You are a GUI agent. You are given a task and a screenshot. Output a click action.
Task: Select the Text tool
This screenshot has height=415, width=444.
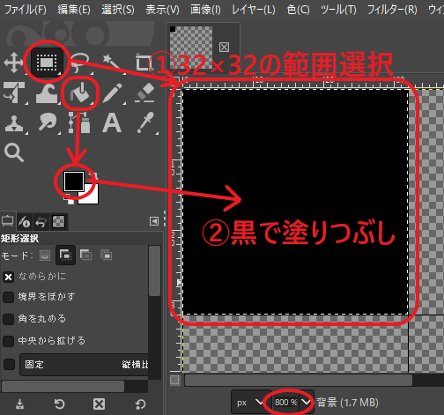coord(112,122)
